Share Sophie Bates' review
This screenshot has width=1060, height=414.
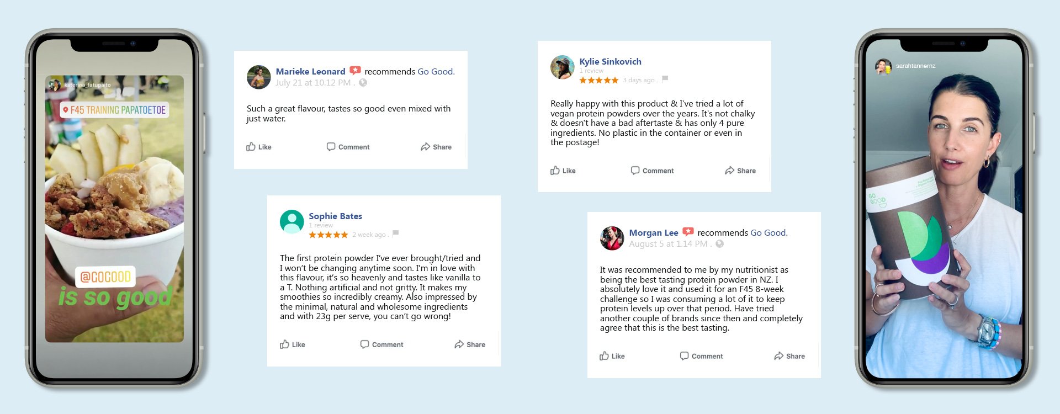(x=469, y=344)
